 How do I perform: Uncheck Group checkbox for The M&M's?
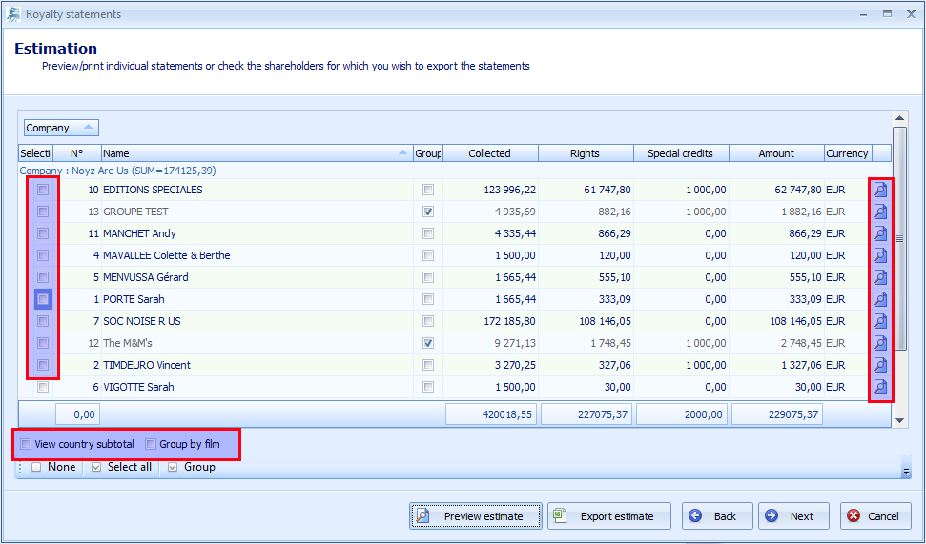[428, 343]
